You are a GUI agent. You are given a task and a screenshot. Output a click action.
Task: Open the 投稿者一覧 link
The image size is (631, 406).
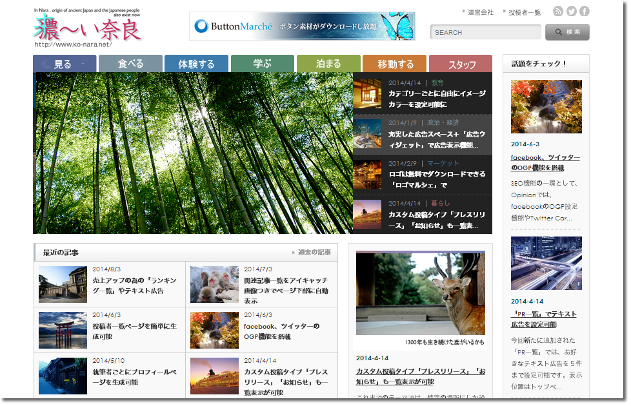click(x=524, y=12)
